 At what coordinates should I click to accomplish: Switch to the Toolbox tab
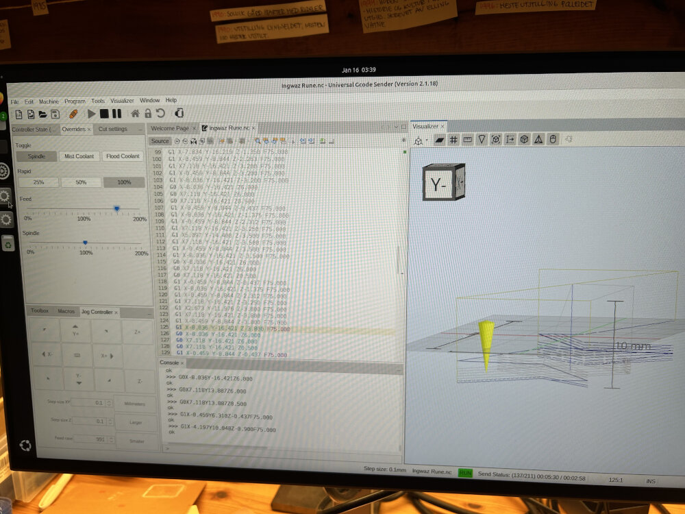pos(40,310)
